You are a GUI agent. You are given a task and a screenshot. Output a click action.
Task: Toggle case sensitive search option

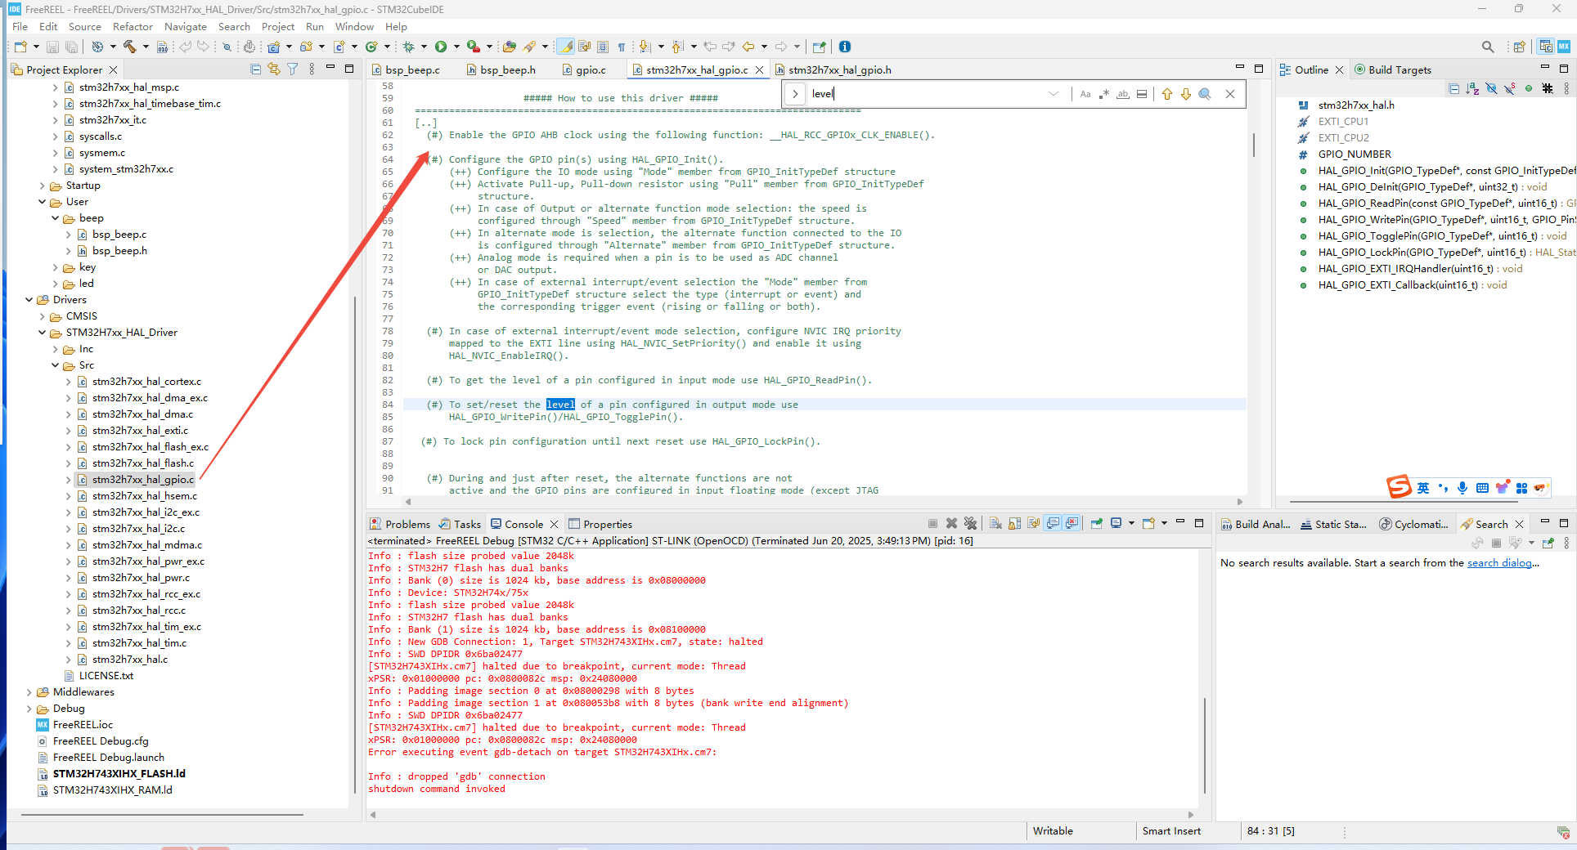(1085, 94)
